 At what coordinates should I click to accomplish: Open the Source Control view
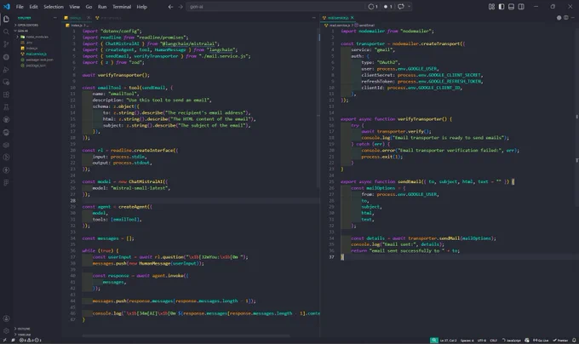[x=6, y=44]
